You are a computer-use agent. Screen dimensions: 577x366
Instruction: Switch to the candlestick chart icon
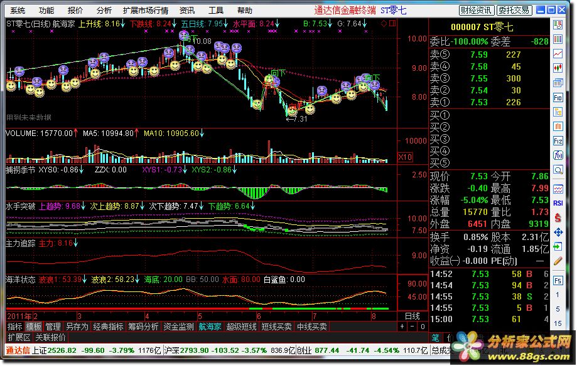click(558, 68)
